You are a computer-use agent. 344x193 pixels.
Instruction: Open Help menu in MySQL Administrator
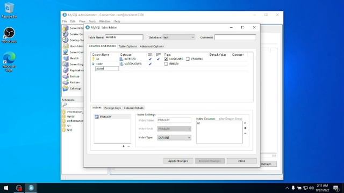point(117,21)
